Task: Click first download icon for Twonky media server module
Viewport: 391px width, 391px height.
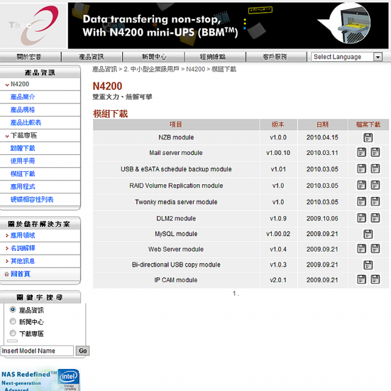Action: [362, 201]
